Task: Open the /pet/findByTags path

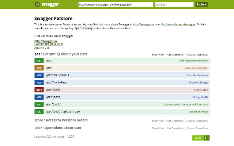Action: [56, 82]
